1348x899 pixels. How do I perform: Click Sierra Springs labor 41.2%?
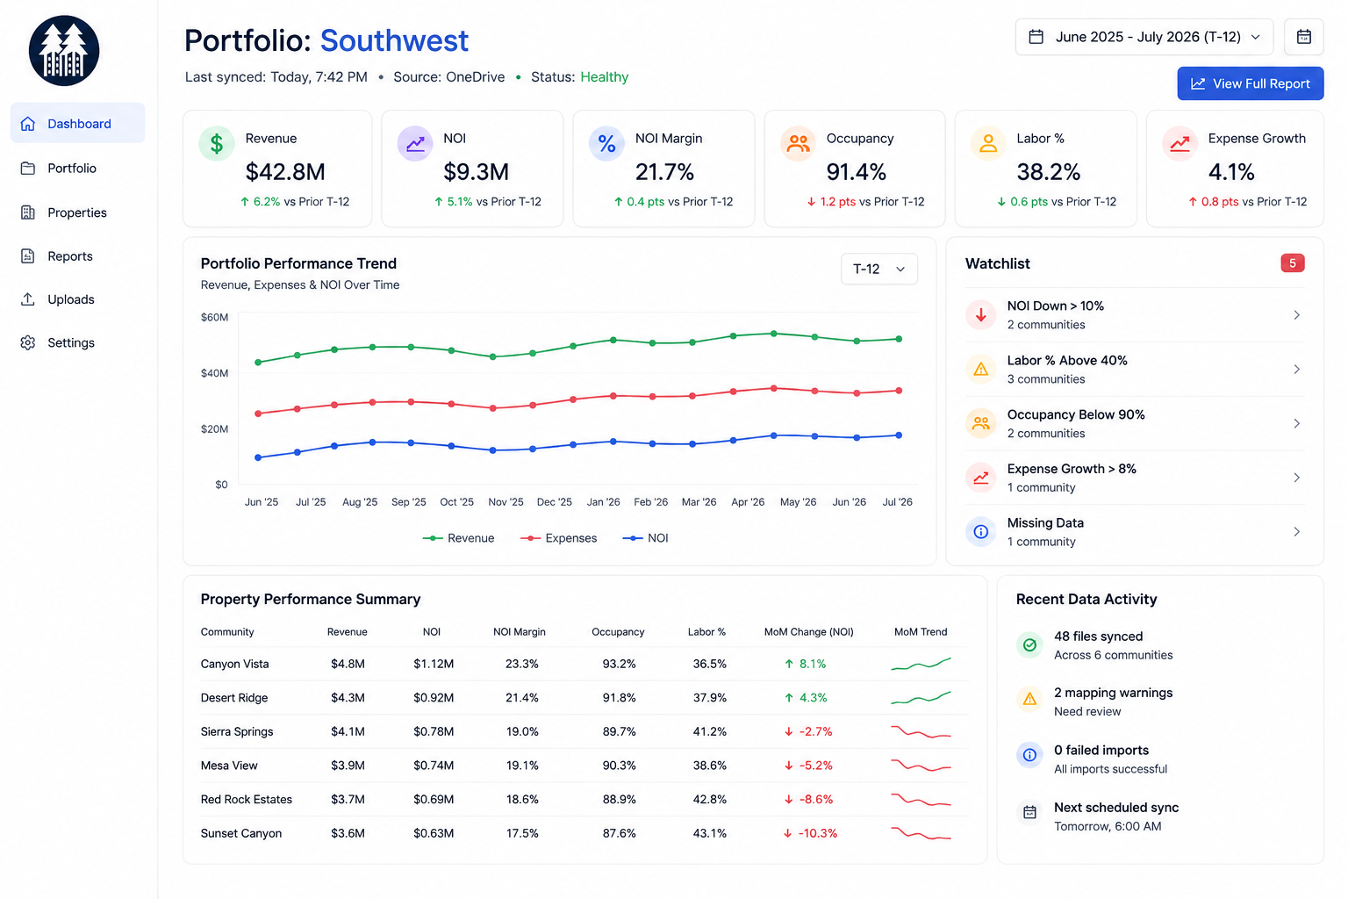pyautogui.click(x=709, y=731)
